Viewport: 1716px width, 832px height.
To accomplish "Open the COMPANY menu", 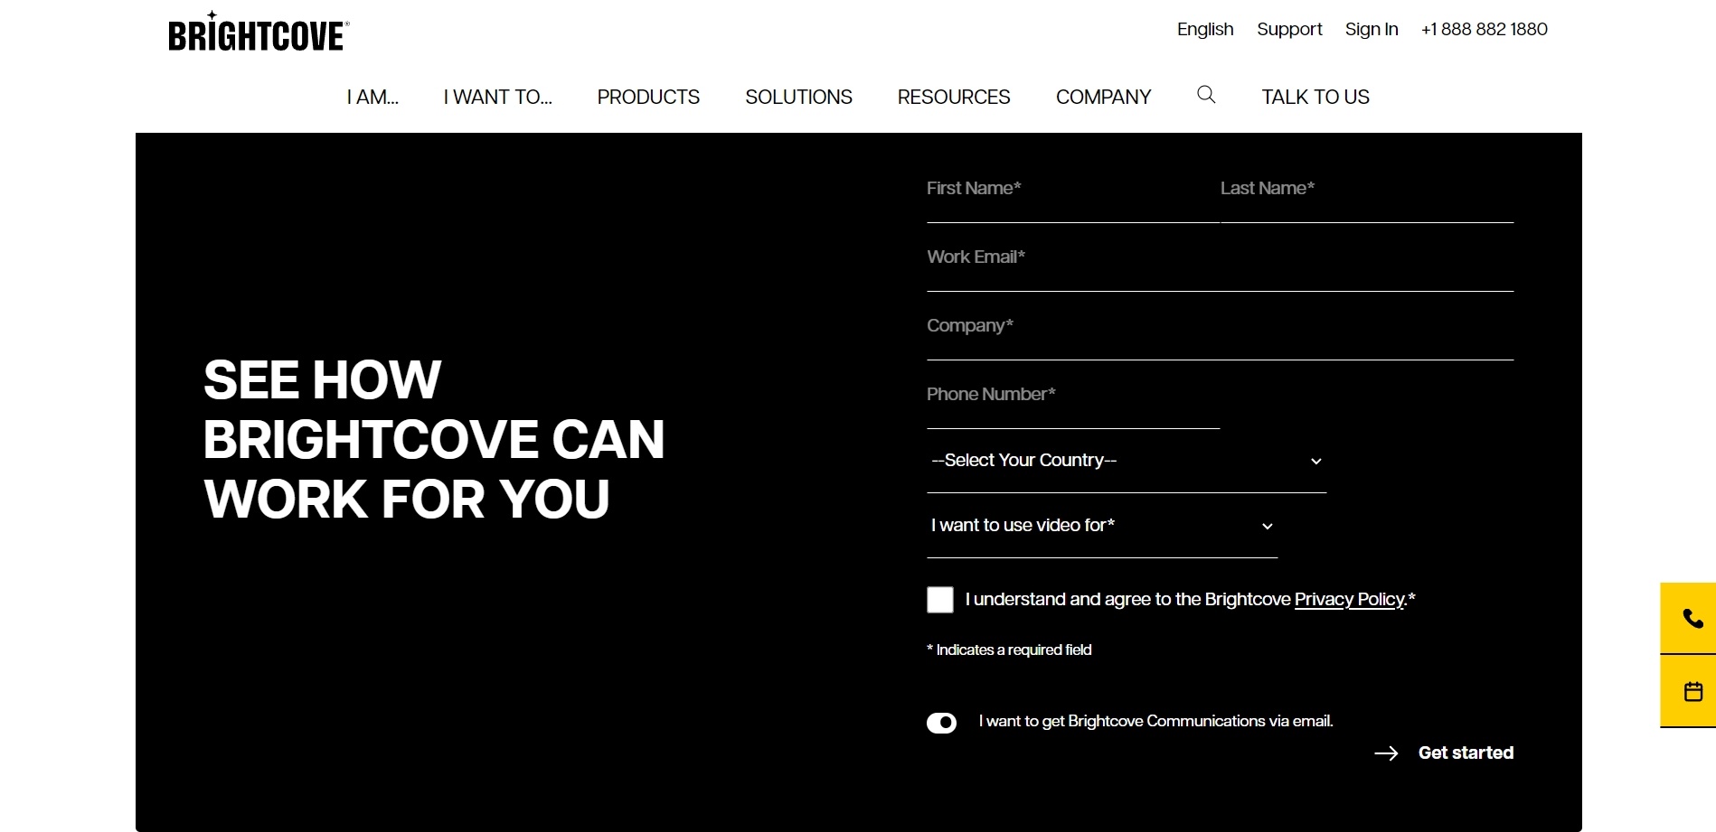I will [x=1103, y=97].
